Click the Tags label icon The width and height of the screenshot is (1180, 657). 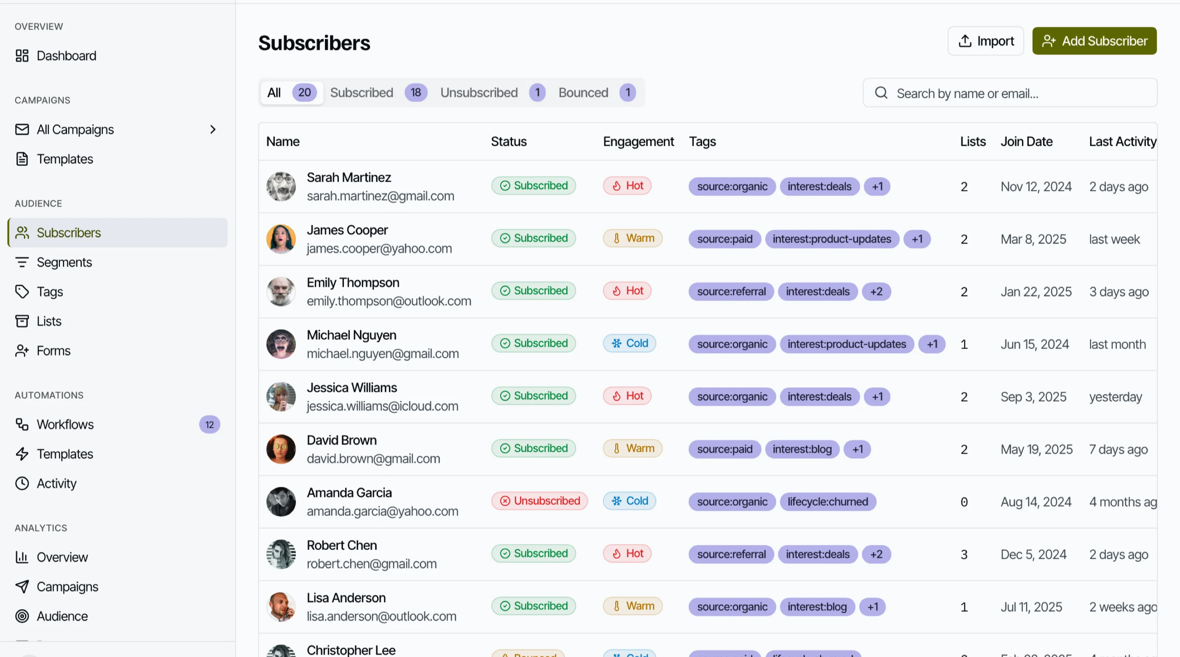(x=22, y=292)
